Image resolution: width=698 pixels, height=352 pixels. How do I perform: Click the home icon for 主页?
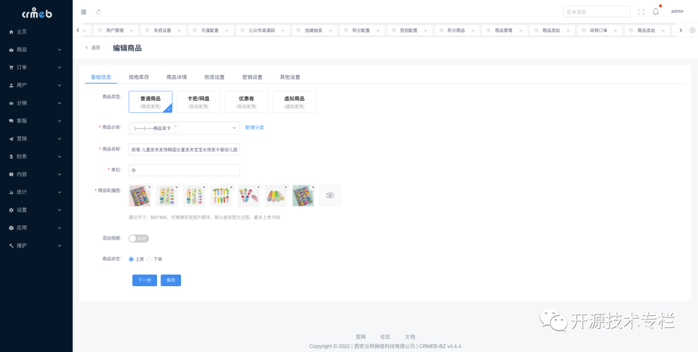pyautogui.click(x=11, y=32)
